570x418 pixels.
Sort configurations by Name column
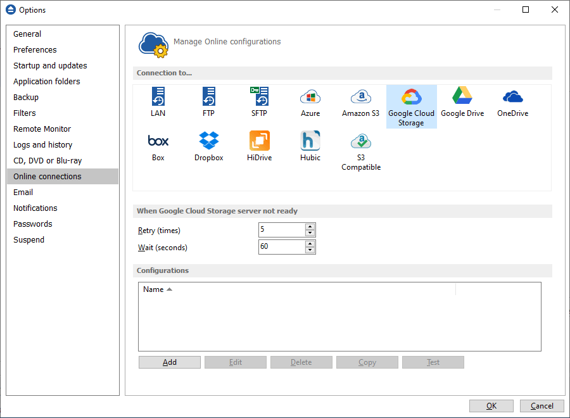tap(298, 289)
